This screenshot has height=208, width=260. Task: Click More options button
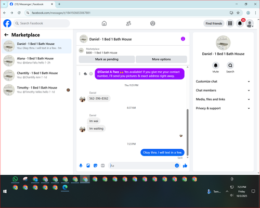tap(161, 59)
